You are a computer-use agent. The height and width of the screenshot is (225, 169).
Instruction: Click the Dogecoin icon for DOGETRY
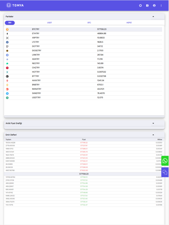tap(7, 51)
